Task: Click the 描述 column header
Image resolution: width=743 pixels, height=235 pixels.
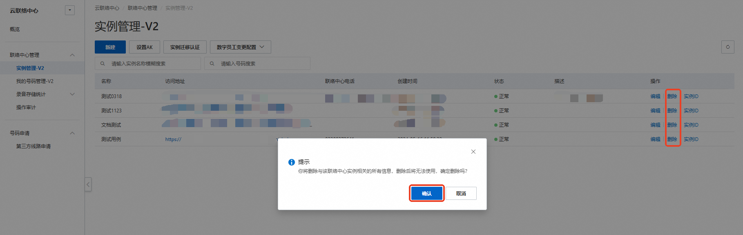Action: [560, 81]
